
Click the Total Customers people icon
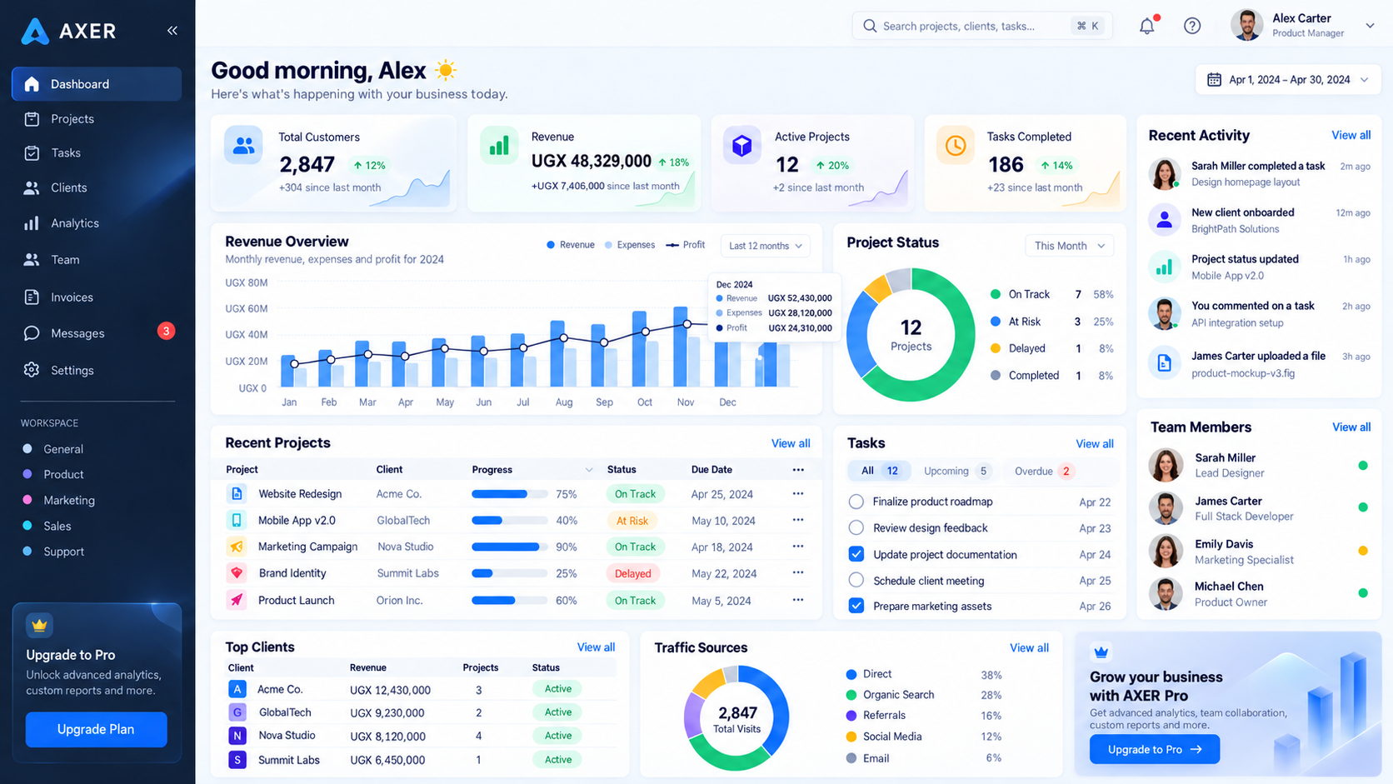pos(243,146)
